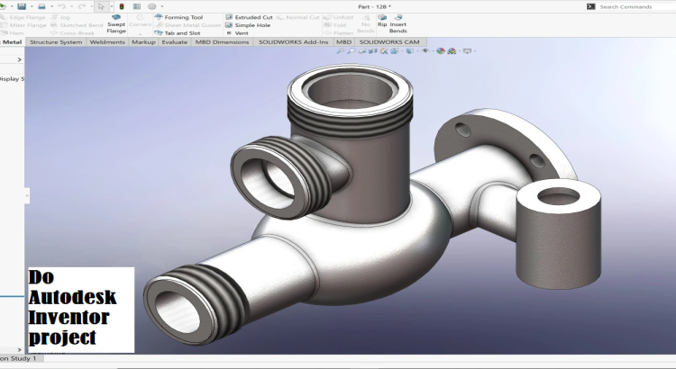
Task: Click the Simple Hole command
Action: click(248, 25)
